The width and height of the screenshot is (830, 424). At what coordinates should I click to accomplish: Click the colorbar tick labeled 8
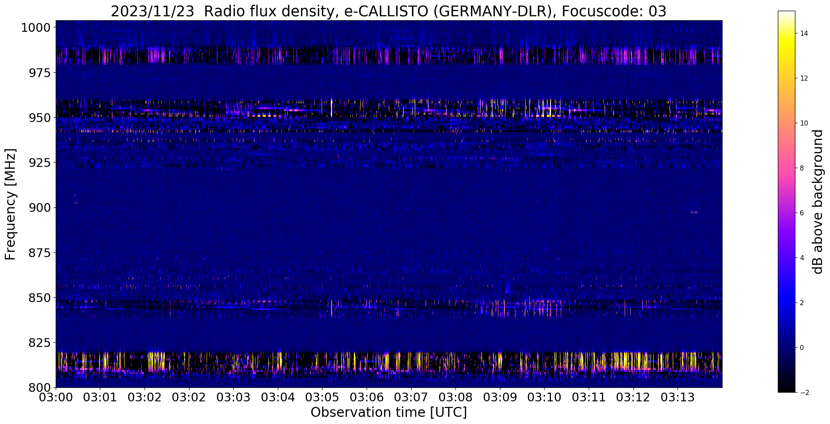point(802,168)
